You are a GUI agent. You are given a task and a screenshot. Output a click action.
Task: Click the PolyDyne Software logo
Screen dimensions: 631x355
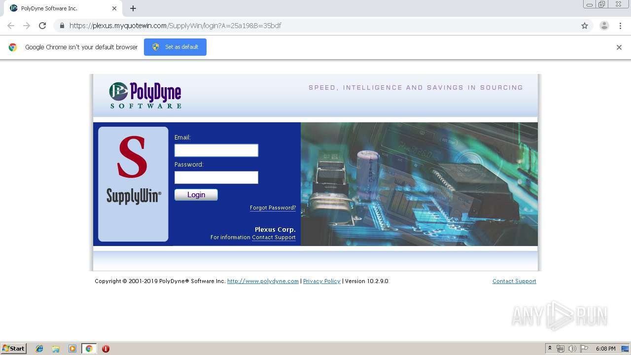coord(145,95)
